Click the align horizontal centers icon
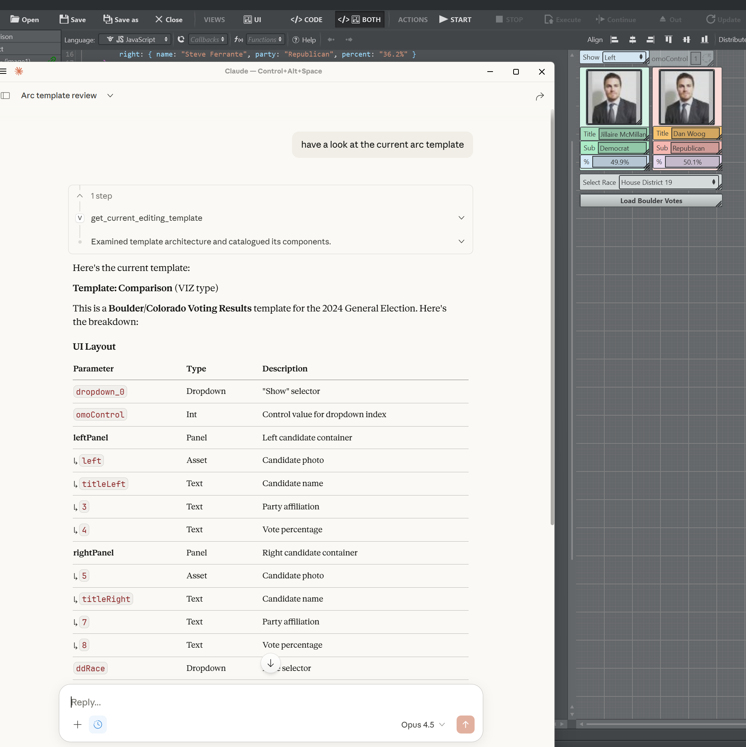 click(632, 39)
